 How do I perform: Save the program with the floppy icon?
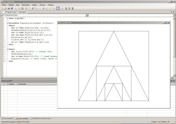click(8, 8)
